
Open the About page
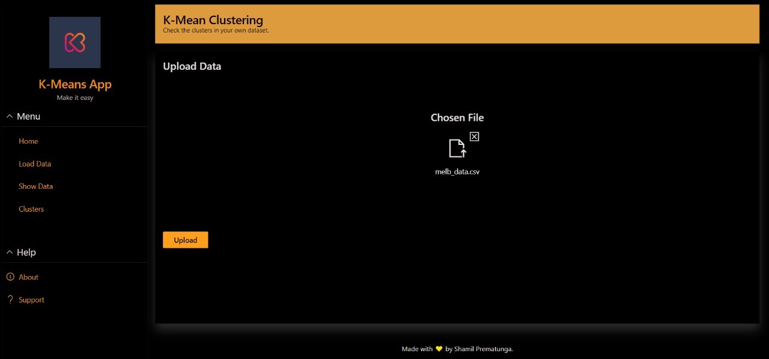point(28,277)
